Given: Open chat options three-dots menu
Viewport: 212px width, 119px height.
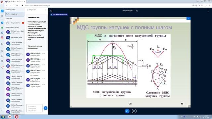Looking at the screenshot, I should click(x=46, y=10).
